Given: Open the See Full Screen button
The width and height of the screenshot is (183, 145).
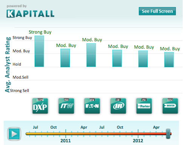Looking at the screenshot, I should point(157,11).
